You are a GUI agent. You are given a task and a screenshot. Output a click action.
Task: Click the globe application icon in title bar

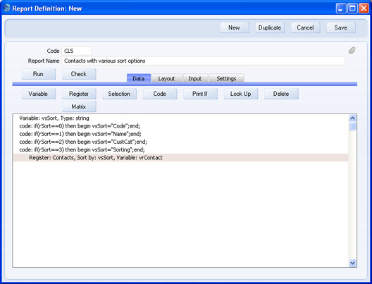(x=6, y=8)
